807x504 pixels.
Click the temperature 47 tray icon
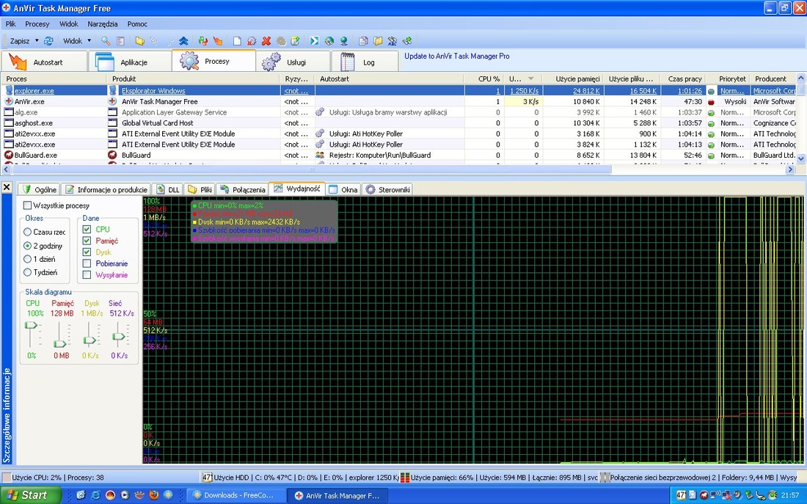(681, 495)
